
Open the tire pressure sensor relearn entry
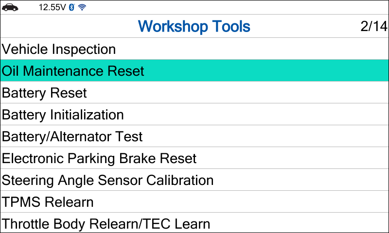point(48,202)
